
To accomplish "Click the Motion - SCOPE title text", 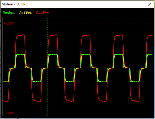I will pos(14,4).
